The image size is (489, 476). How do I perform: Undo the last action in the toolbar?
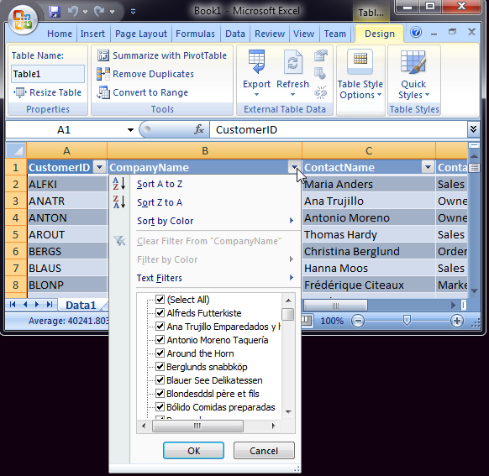pyautogui.click(x=73, y=12)
